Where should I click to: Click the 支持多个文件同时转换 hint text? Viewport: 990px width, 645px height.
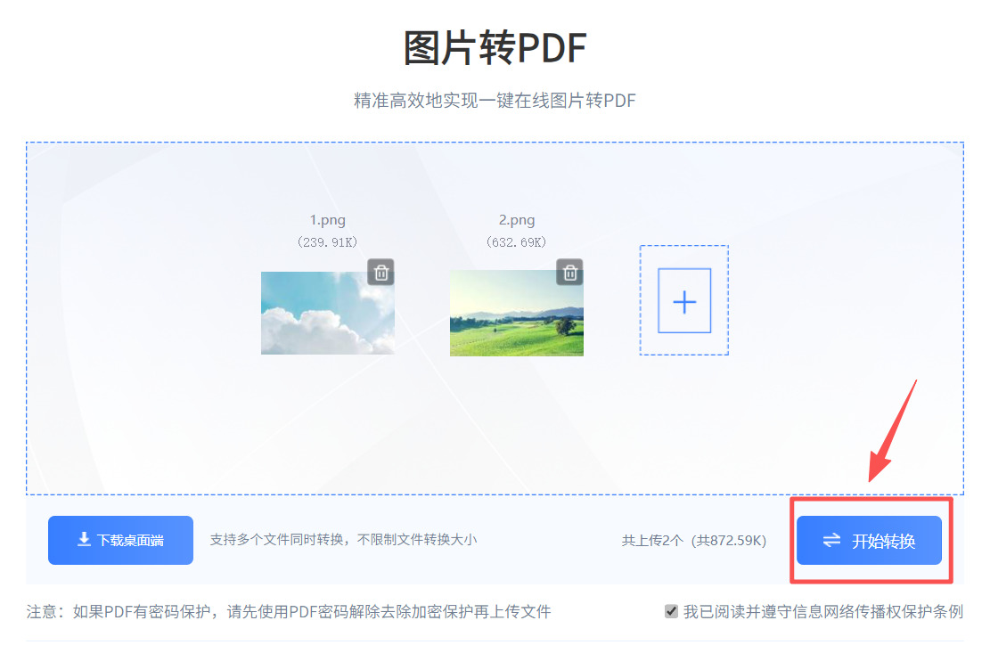point(343,540)
